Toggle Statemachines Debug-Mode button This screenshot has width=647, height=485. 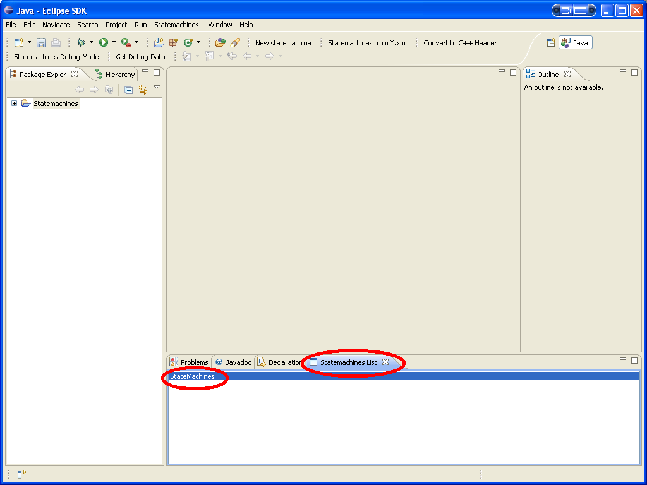coord(56,57)
